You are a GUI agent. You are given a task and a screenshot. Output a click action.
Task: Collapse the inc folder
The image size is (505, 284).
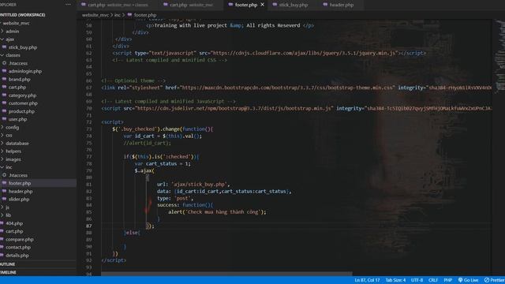(9, 167)
